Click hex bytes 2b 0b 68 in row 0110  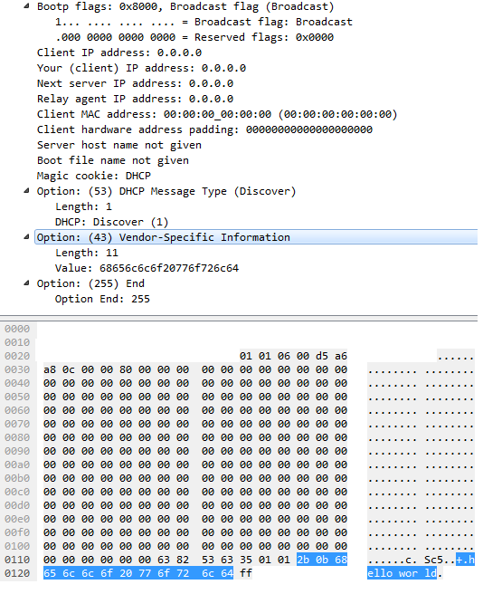322,560
